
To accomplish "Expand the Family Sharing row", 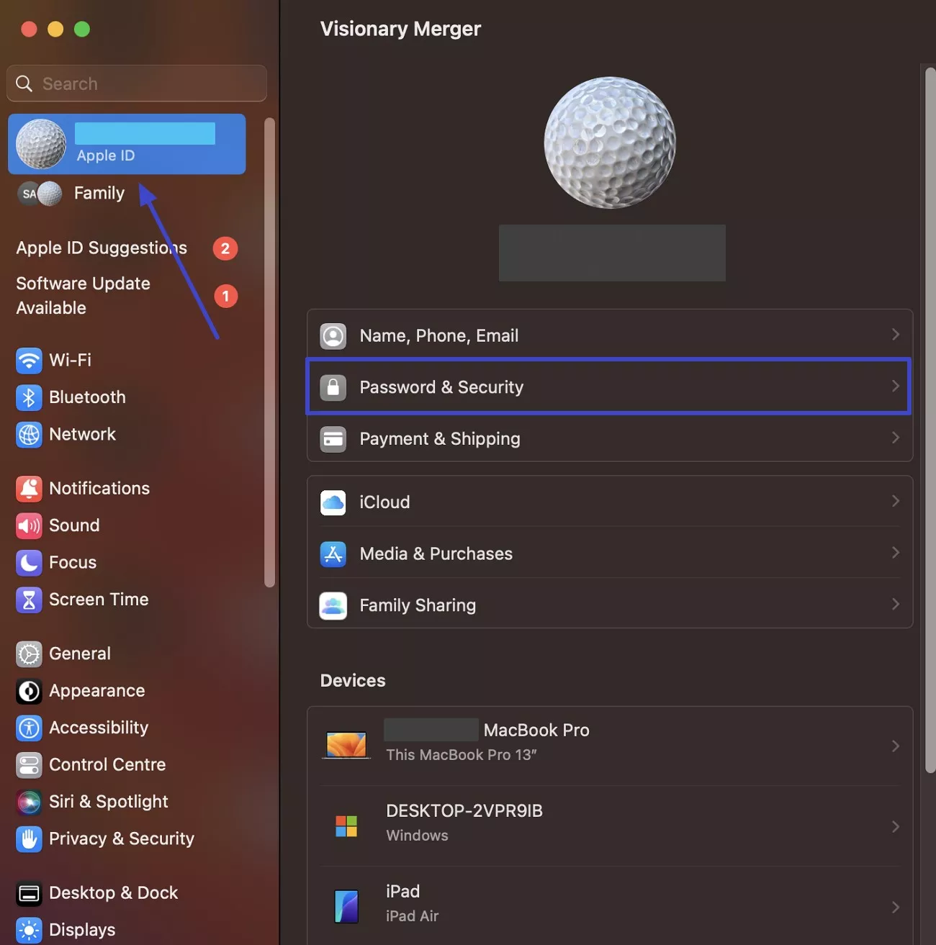I will tap(610, 605).
